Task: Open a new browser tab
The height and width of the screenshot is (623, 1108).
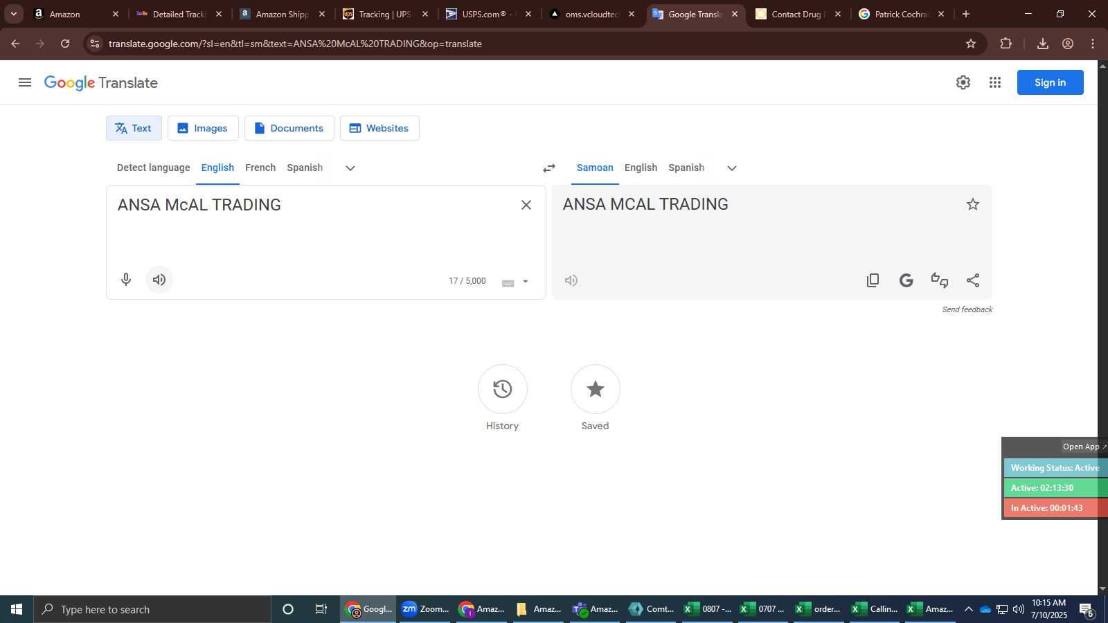Action: [966, 14]
